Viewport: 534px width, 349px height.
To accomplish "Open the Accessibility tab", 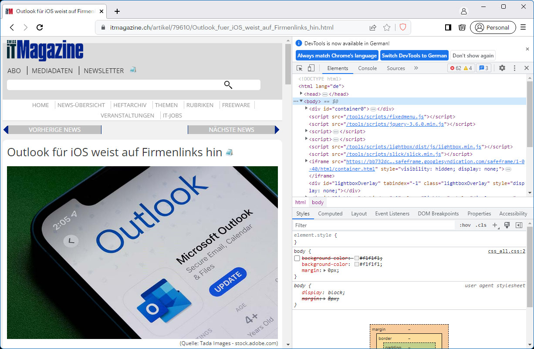I will click(x=513, y=214).
